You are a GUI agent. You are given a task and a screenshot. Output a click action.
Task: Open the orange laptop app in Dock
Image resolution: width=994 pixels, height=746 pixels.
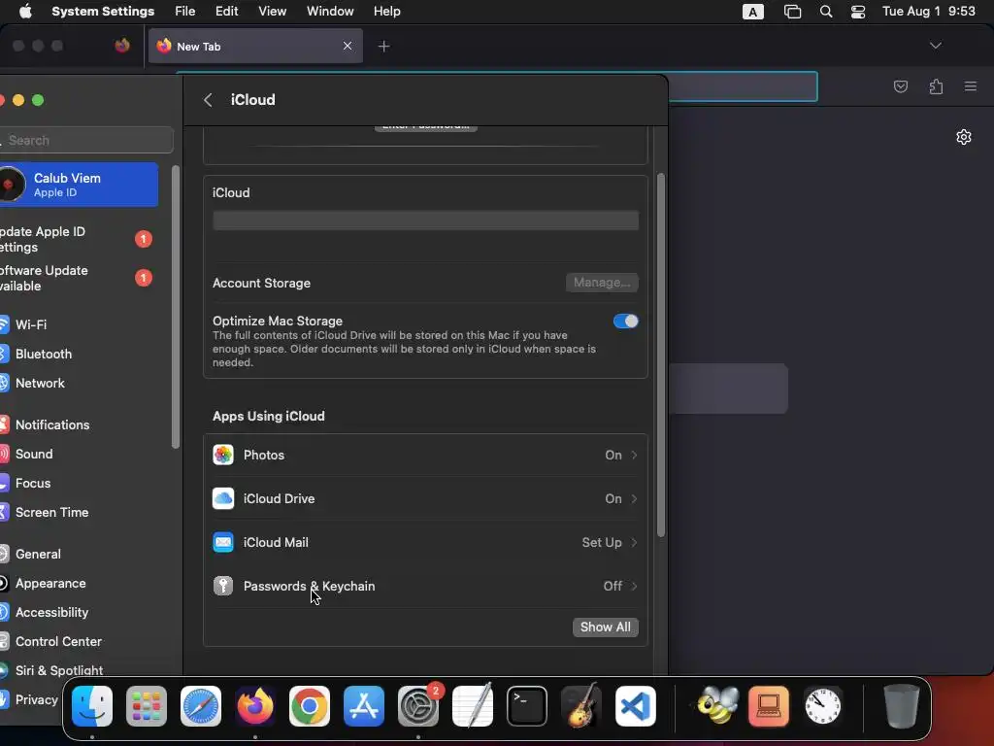tap(769, 706)
